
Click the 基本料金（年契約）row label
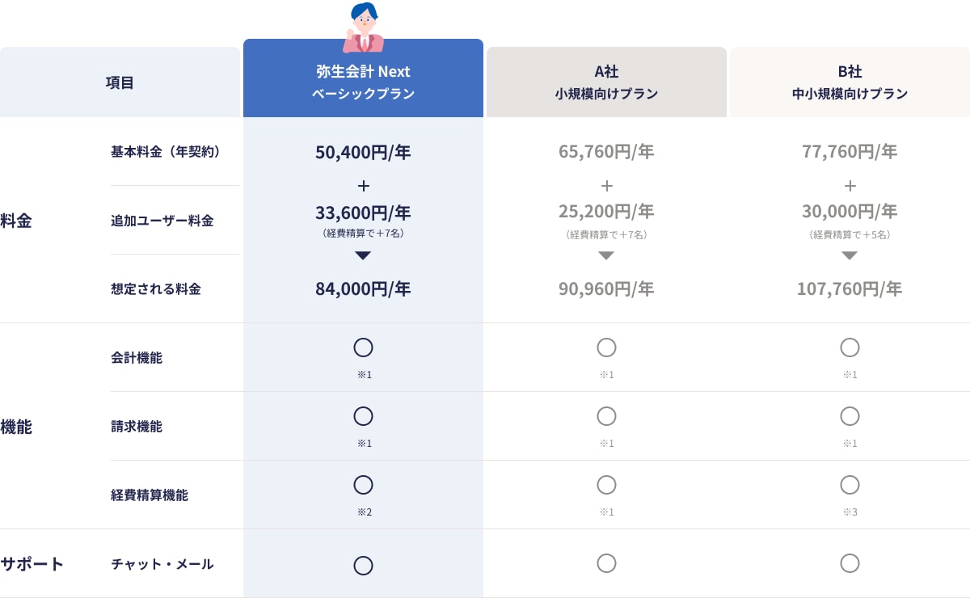(166, 151)
